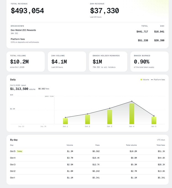Screen dimensions: 172x188
Task: Click the $8,242 fees cell for Oct 2
Action: click(96, 171)
